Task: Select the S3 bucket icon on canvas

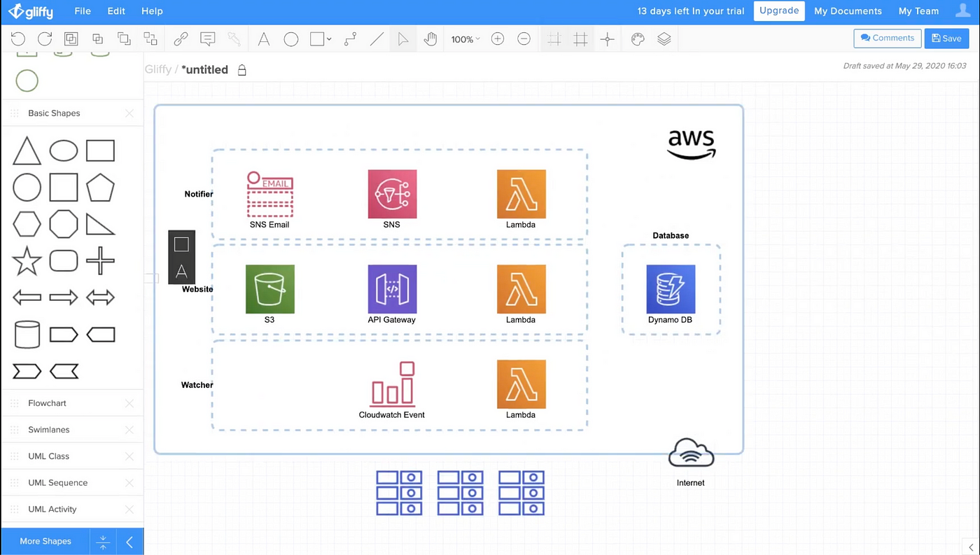Action: click(269, 289)
